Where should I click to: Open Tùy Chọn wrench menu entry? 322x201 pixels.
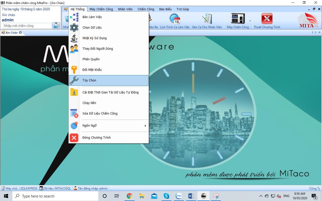pos(108,80)
